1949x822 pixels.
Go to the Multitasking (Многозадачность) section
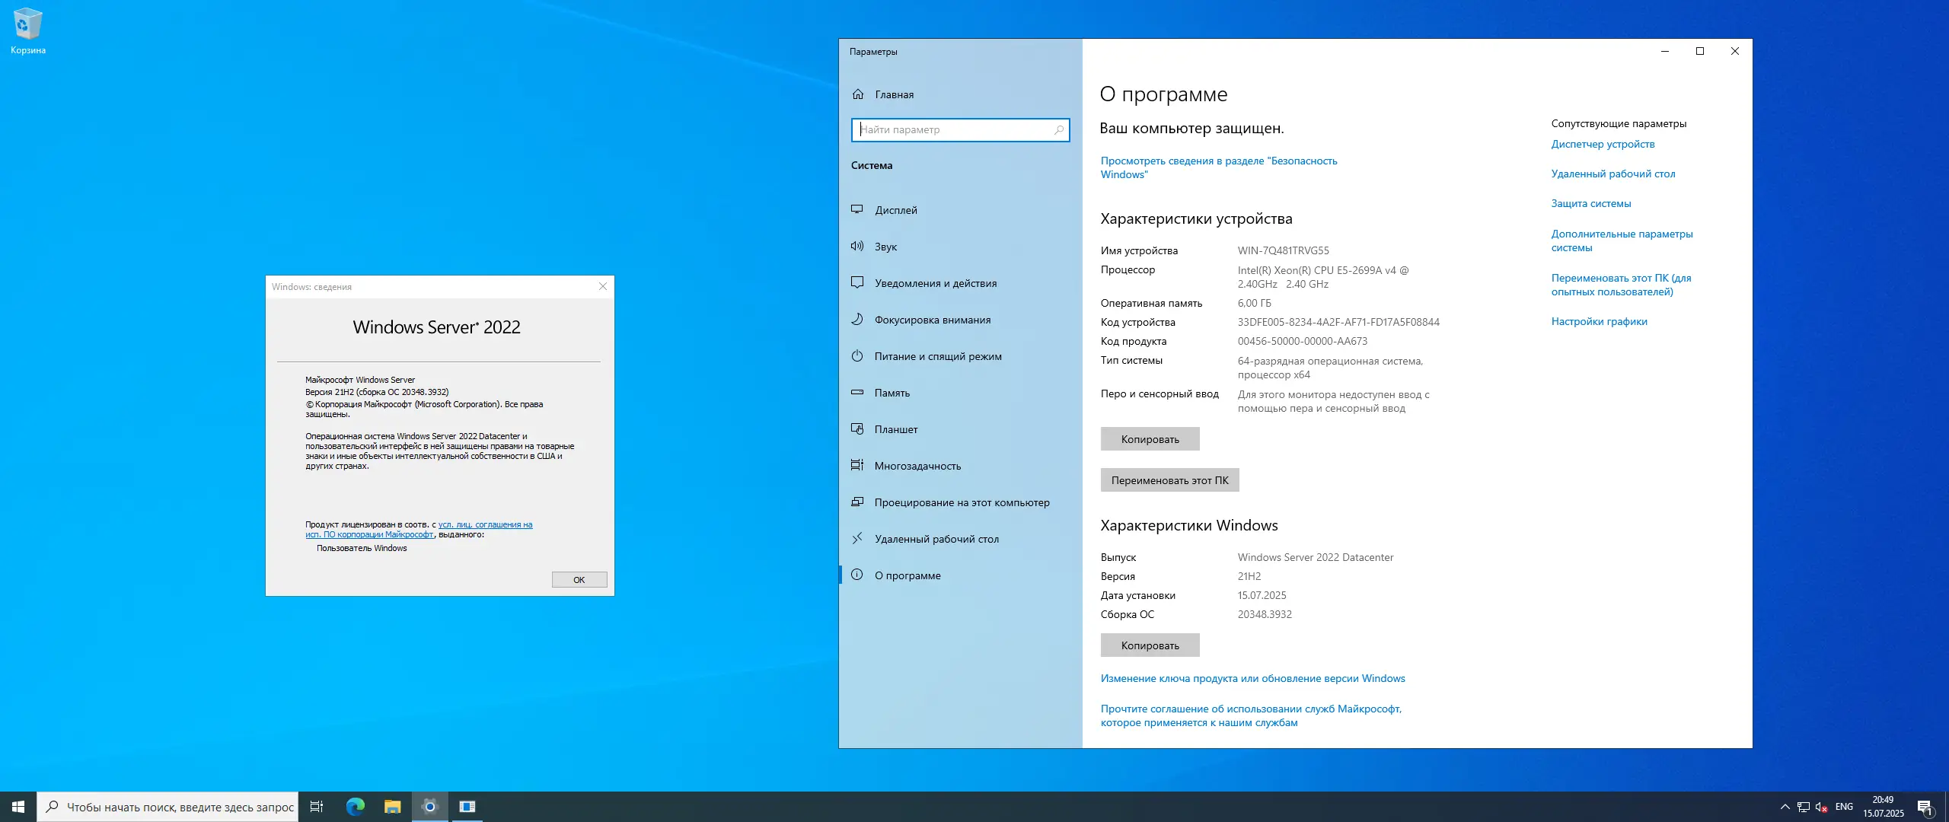[x=917, y=466]
